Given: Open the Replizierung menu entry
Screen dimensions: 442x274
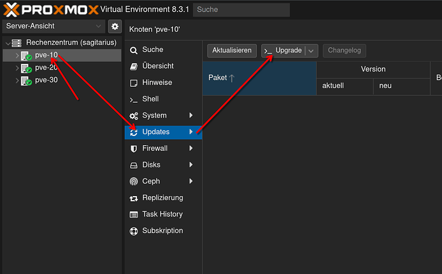Looking at the screenshot, I should 163,198.
